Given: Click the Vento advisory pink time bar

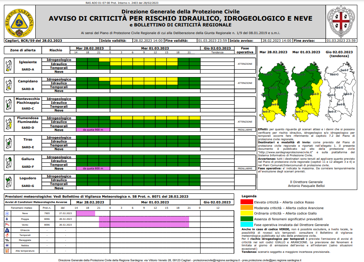Looking at the screenshot, I should (x=144, y=225).
